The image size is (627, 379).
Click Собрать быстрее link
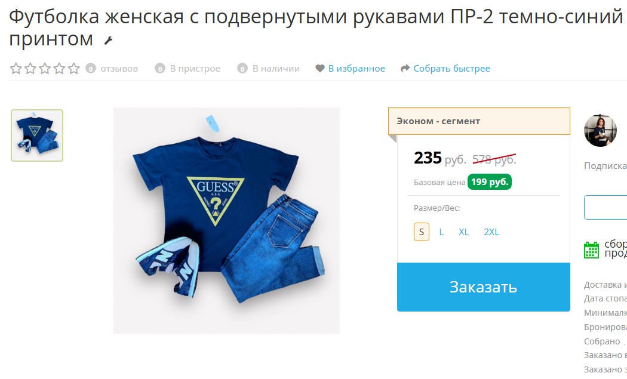click(451, 69)
